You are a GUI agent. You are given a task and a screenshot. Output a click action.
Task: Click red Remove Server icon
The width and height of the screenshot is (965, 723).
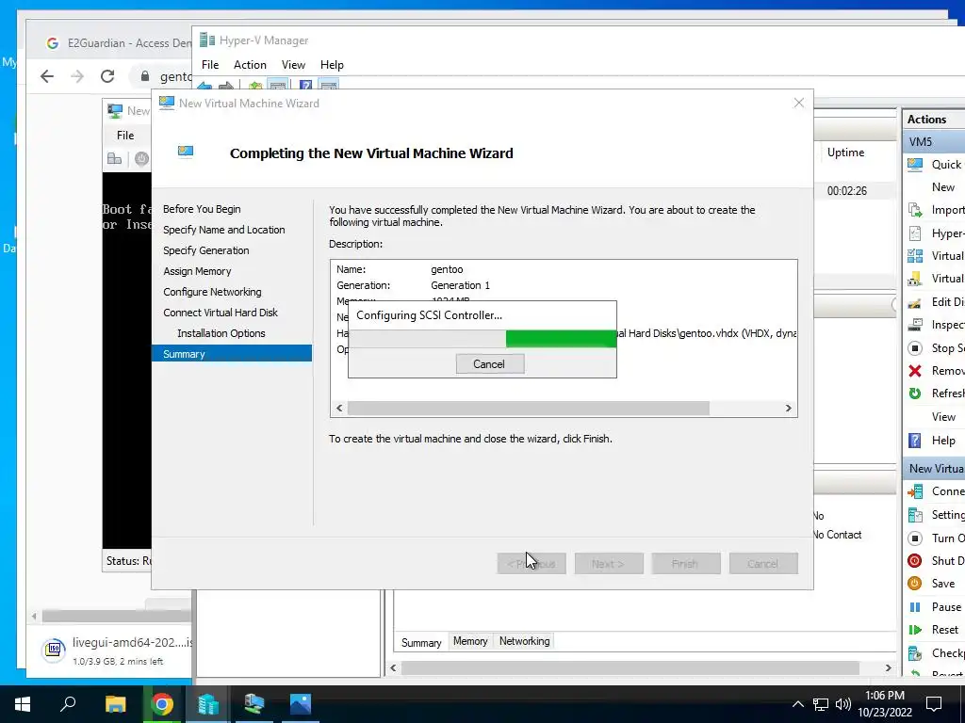click(x=915, y=371)
